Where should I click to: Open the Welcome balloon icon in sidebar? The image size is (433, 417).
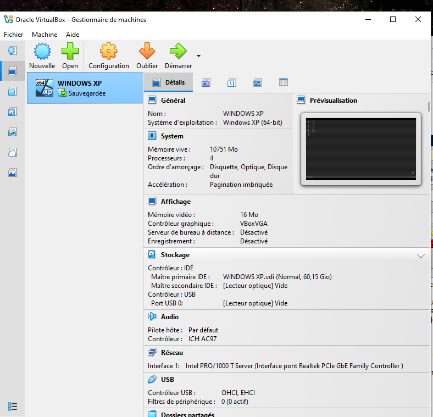click(x=13, y=51)
